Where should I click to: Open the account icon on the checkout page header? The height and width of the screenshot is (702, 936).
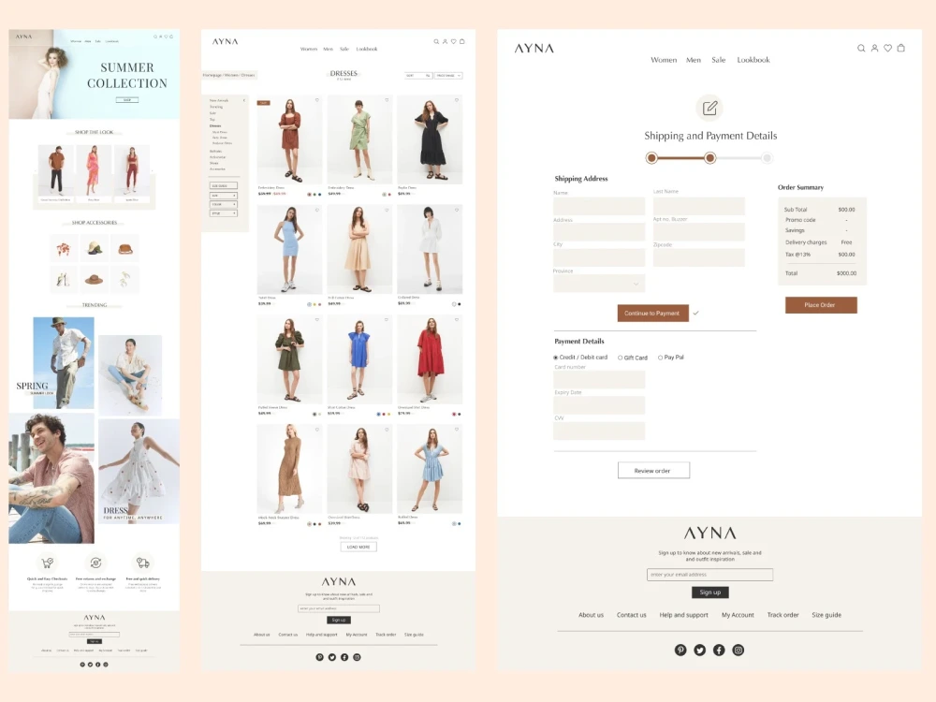pyautogui.click(x=874, y=49)
